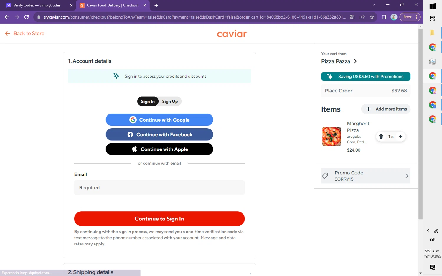Image resolution: width=442 pixels, height=276 pixels.
Task: Continue with Google button
Action: [x=159, y=120]
